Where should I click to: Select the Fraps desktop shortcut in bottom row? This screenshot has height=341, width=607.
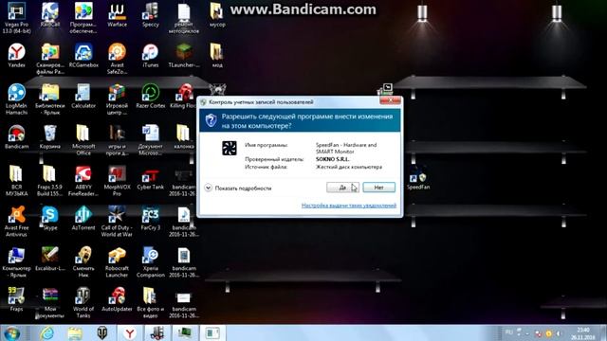16,299
